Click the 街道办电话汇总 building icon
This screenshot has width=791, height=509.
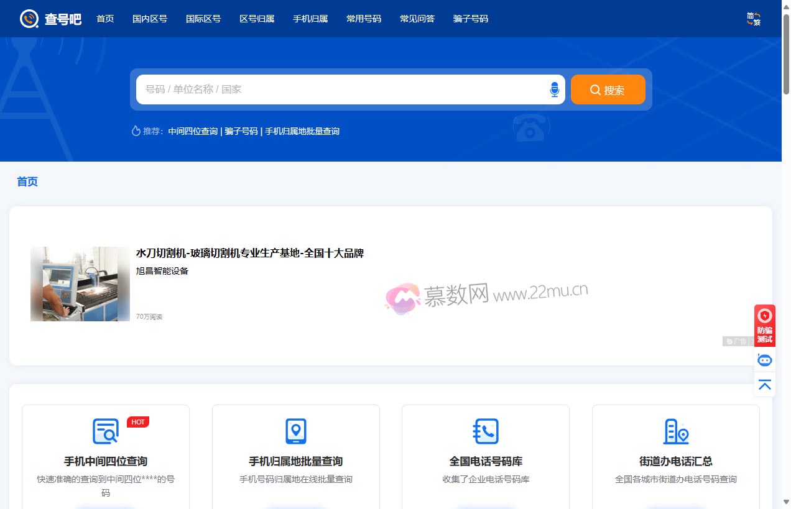[675, 431]
